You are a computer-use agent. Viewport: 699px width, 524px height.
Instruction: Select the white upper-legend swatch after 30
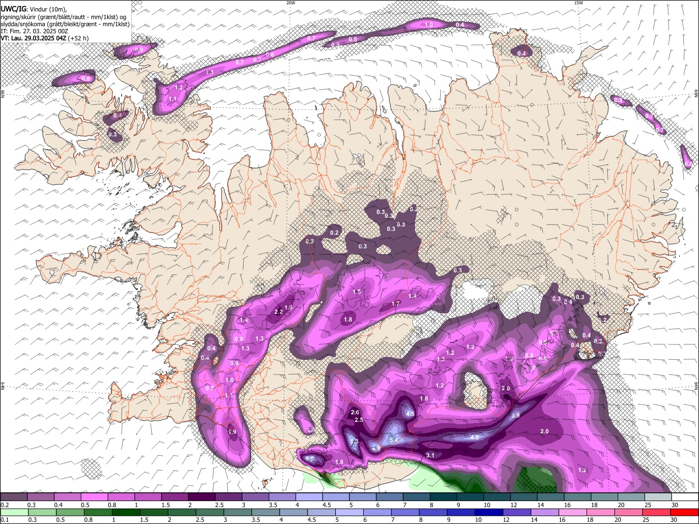point(685,497)
